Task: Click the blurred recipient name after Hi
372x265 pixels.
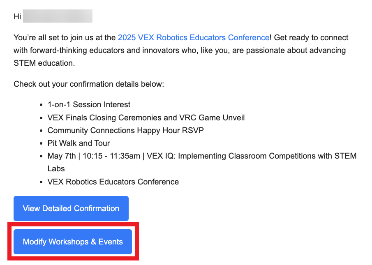Action: click(58, 17)
